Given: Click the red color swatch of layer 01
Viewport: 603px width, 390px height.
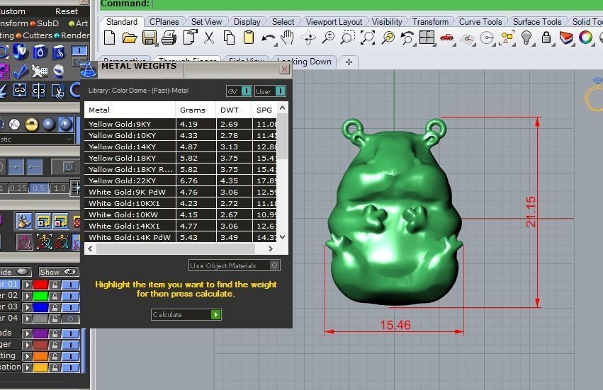Looking at the screenshot, I should click(40, 285).
